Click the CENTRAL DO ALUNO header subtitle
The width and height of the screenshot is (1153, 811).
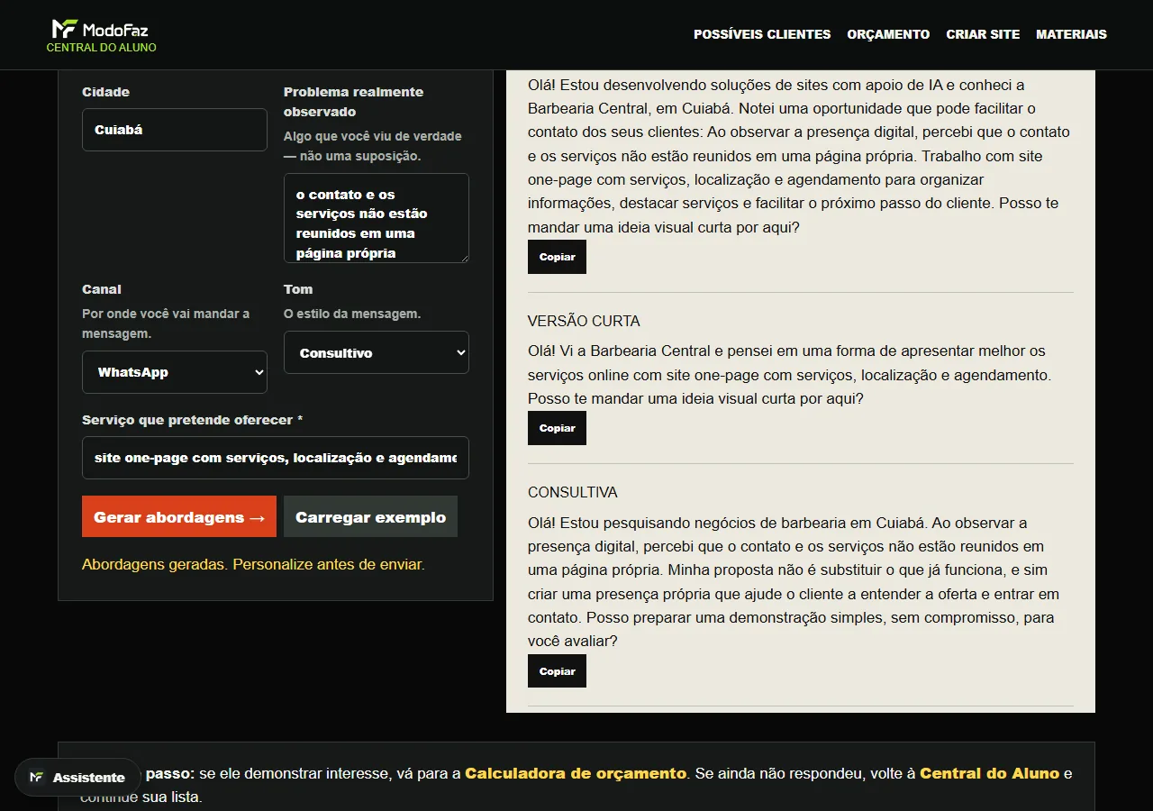point(102,47)
